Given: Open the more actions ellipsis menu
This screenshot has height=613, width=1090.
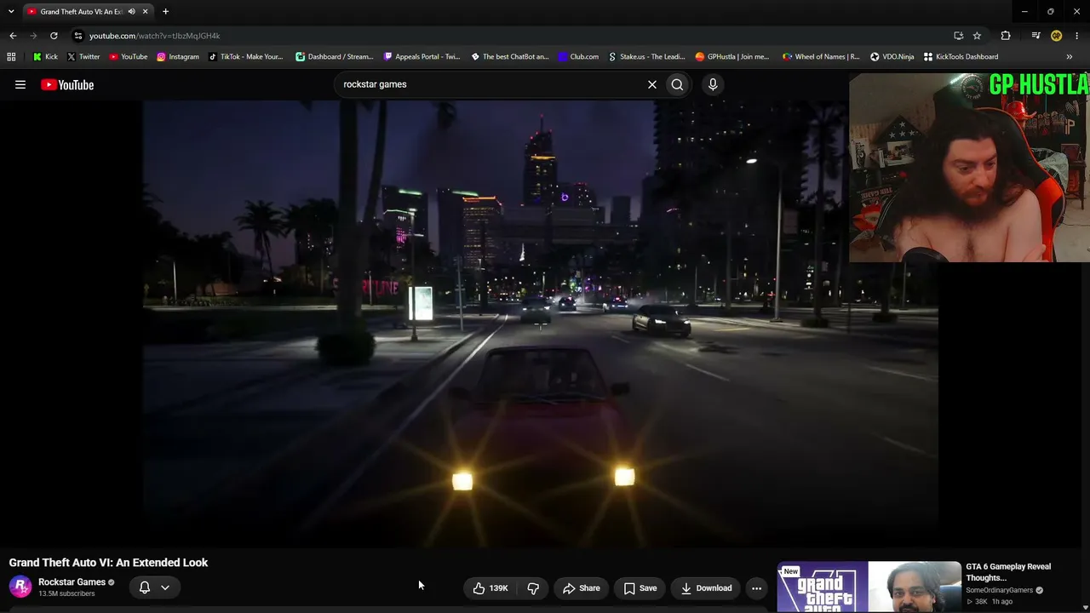Looking at the screenshot, I should click(x=756, y=588).
